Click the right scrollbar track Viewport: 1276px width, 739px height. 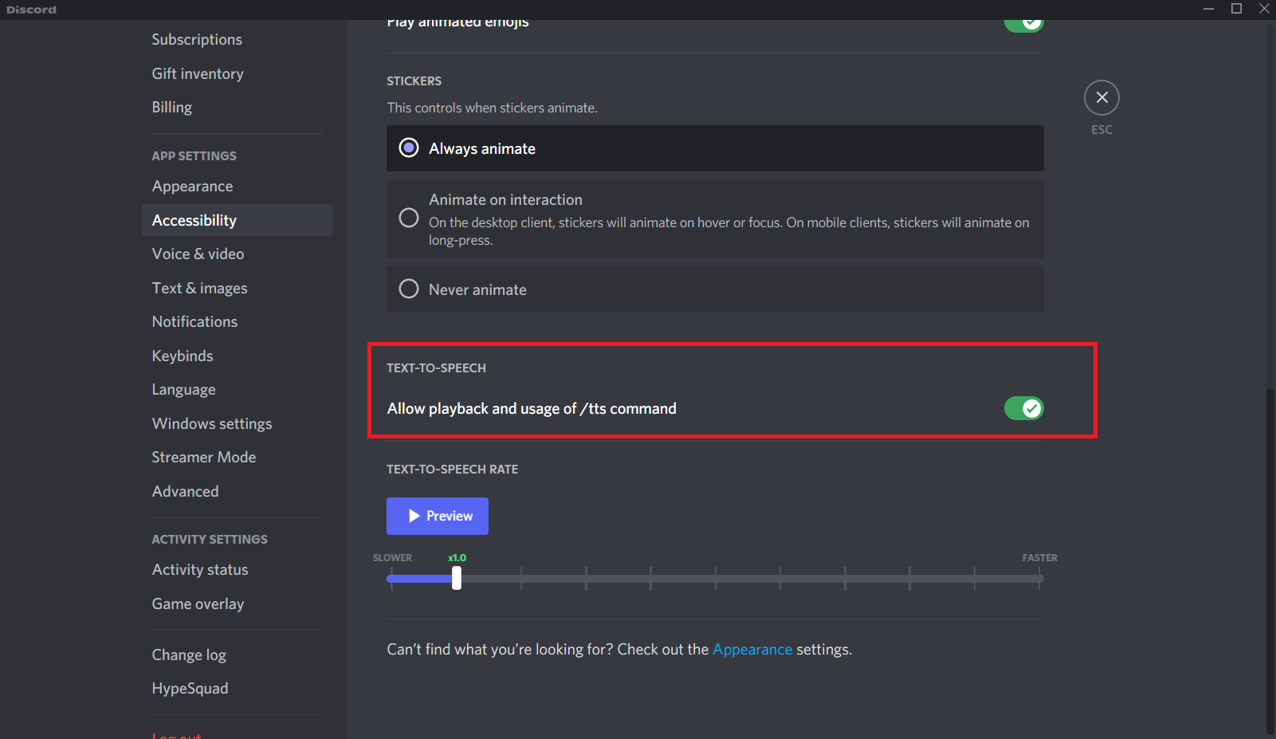click(x=1269, y=478)
